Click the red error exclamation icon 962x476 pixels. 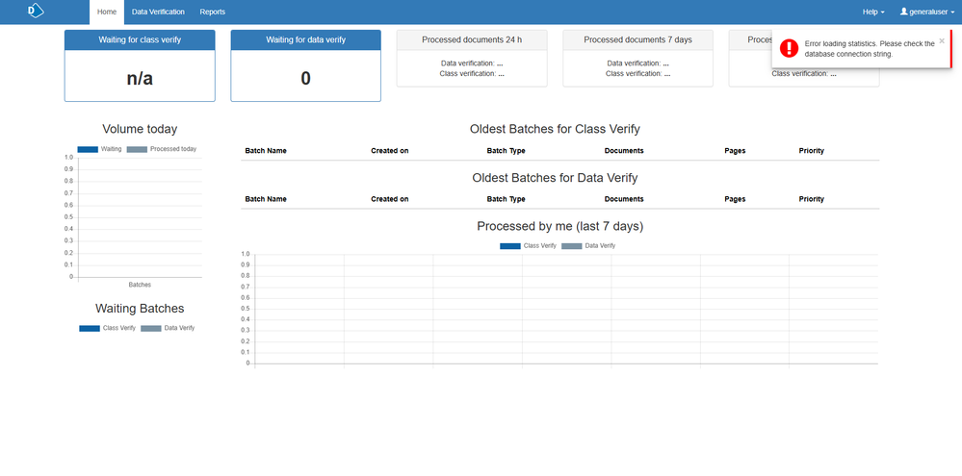pos(789,48)
